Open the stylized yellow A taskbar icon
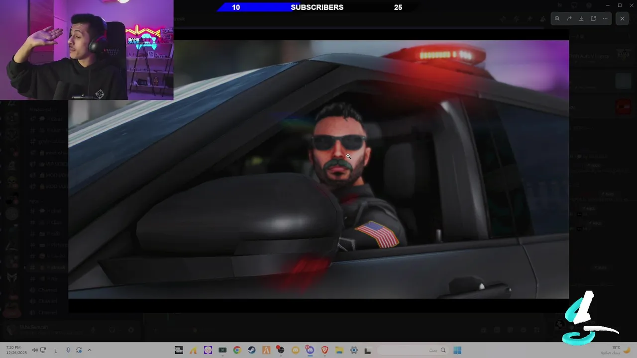Screen dimensions: 637x358 (x=193, y=350)
